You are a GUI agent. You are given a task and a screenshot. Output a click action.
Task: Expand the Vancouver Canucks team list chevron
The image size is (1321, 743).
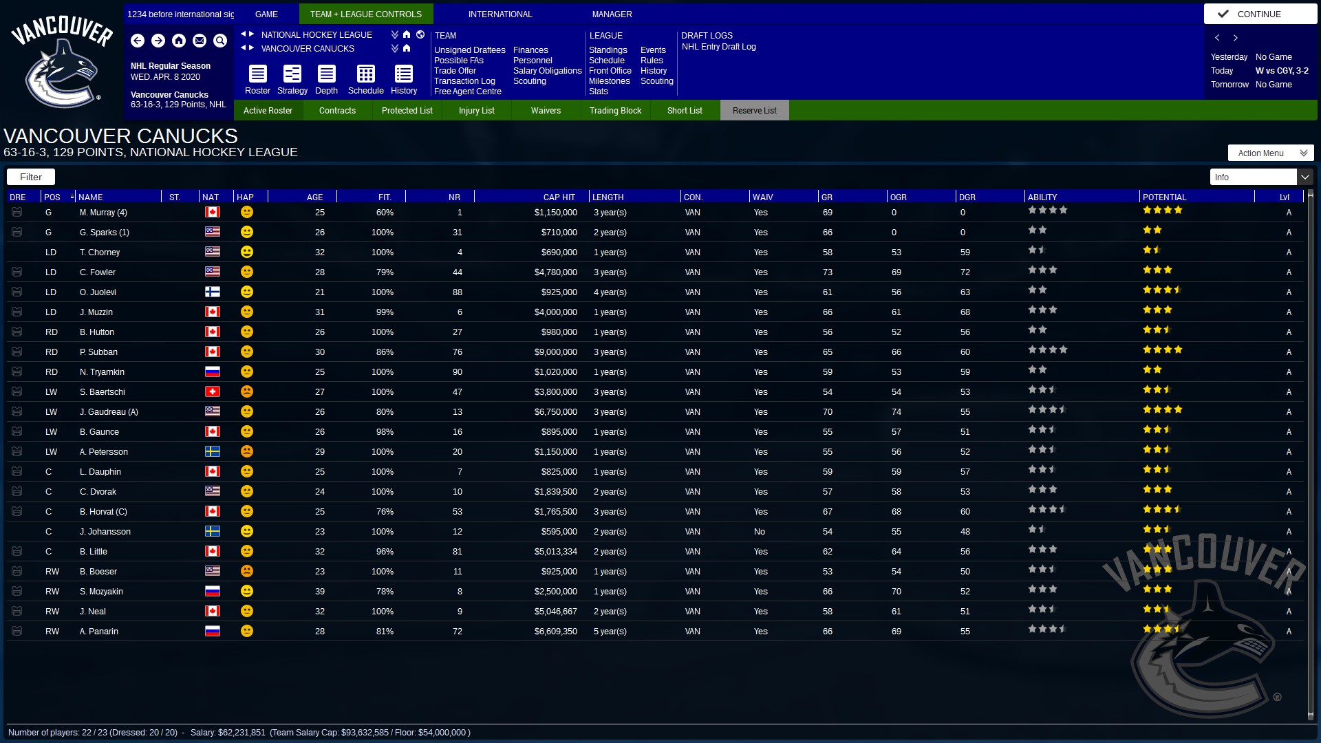point(395,48)
